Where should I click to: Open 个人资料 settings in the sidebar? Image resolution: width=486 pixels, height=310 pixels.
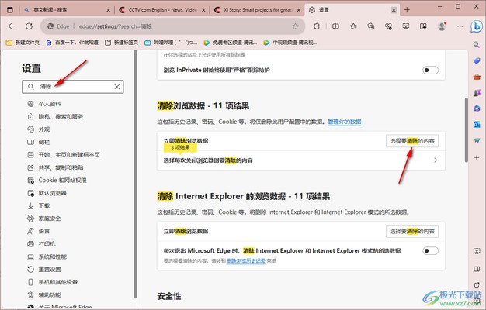50,104
